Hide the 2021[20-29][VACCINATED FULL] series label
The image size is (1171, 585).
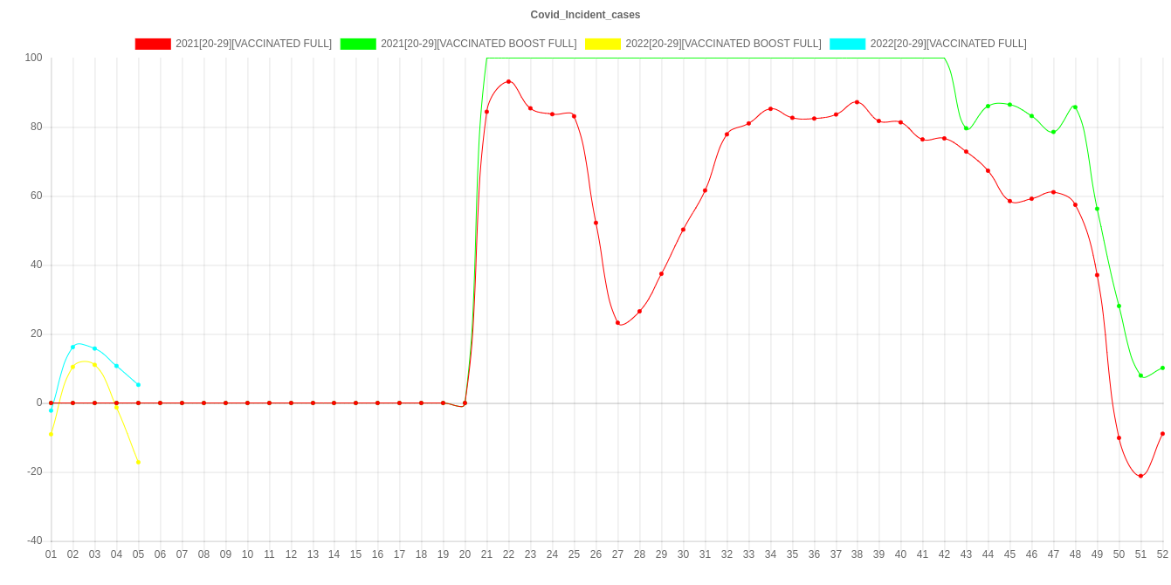(253, 44)
